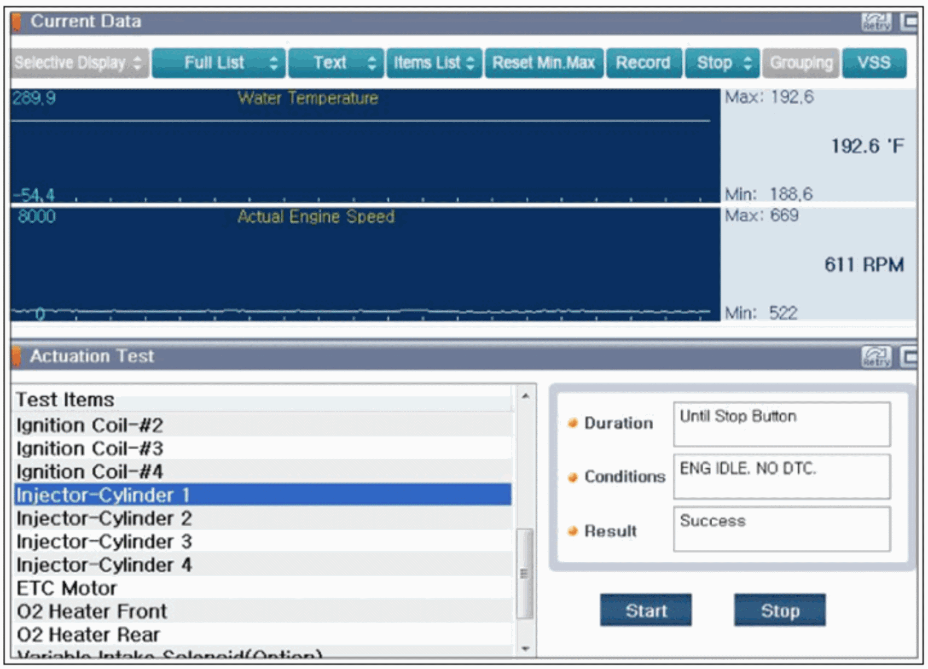Screen dimensions: 928x669
Task: Click Retry icon in Actuation Test header
Action: [x=876, y=357]
